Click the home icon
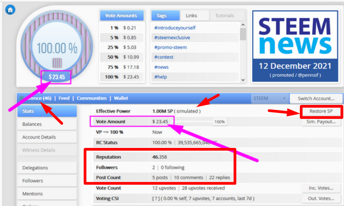Image resolution: width=344 pixels, height=206 pixels. 10,10
